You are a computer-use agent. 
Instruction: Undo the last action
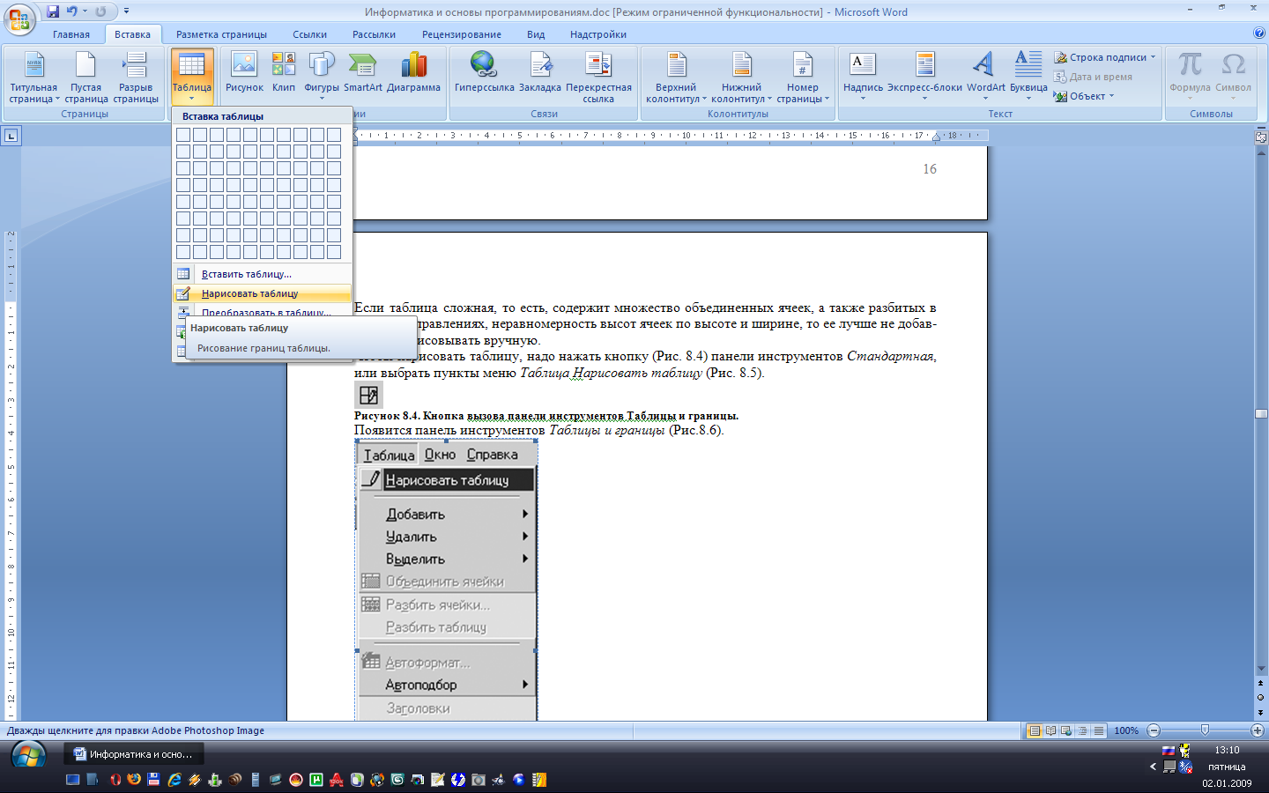coord(71,11)
